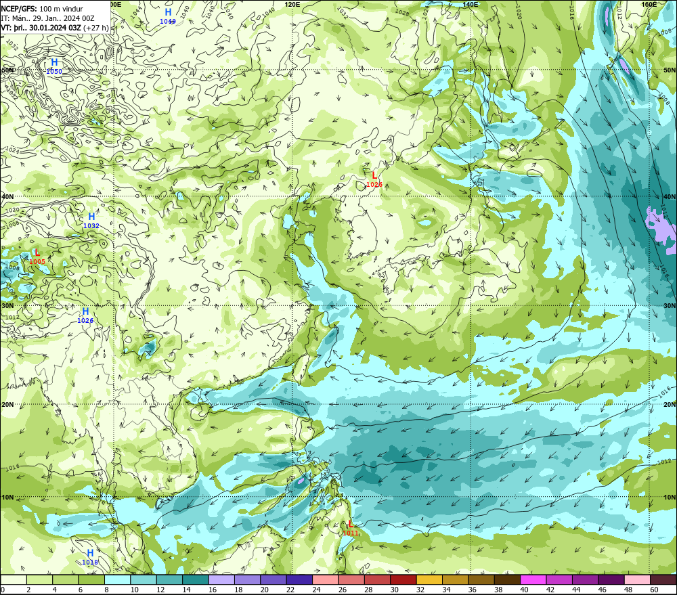Click the title 'NCEP/GFS: 100 m vindur'

pyautogui.click(x=42, y=9)
